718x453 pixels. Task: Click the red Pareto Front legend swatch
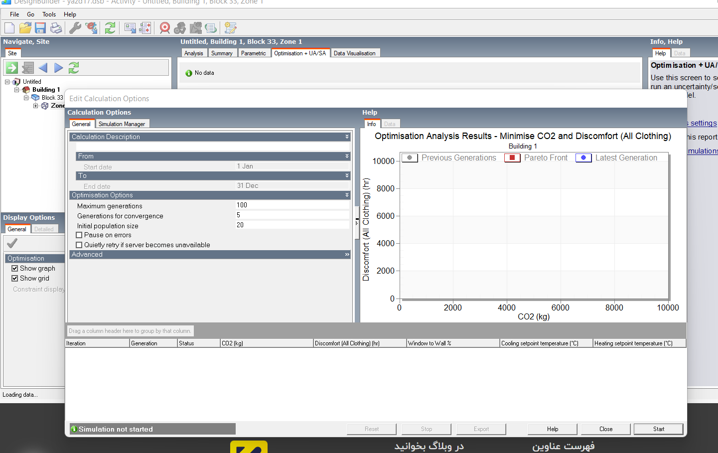tap(512, 158)
